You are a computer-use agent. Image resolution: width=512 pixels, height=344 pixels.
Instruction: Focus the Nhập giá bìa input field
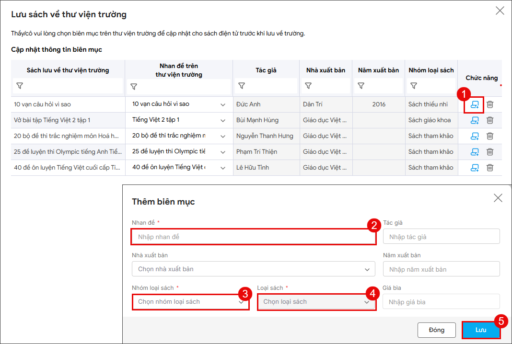441,302
